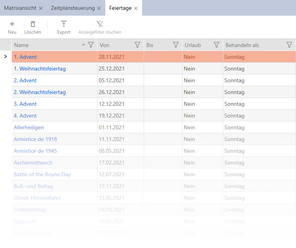The width and height of the screenshot is (296, 248).
Task: Close the Zeitplansteuerung tab
Action: pos(99,8)
